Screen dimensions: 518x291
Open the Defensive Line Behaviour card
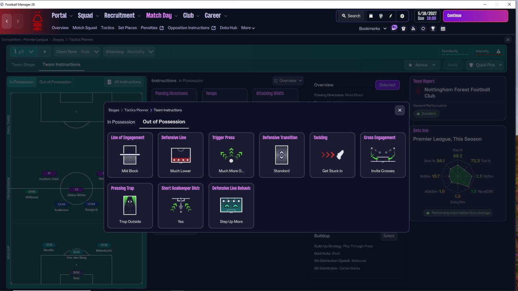(231, 206)
